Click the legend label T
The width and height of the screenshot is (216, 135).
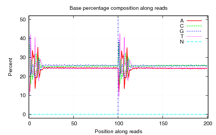pos(182,36)
